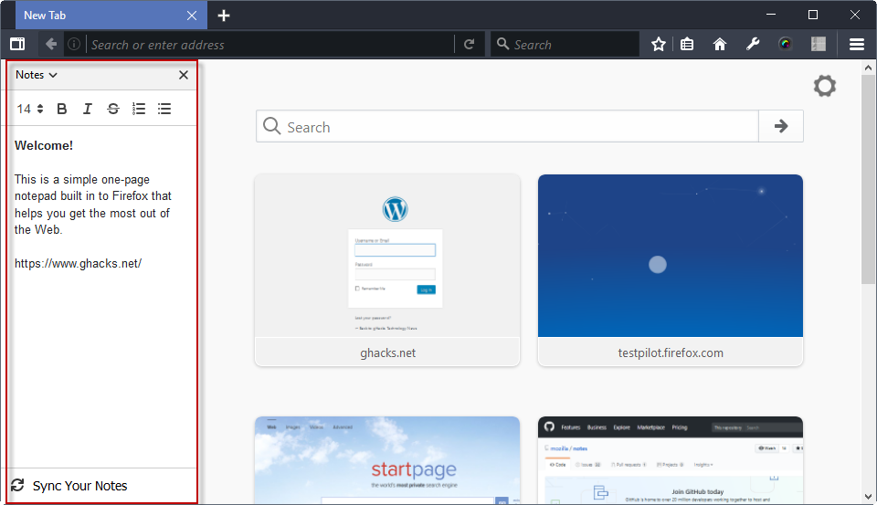The height and width of the screenshot is (505, 877).
Task: Open a new tab with plus button
Action: click(224, 16)
